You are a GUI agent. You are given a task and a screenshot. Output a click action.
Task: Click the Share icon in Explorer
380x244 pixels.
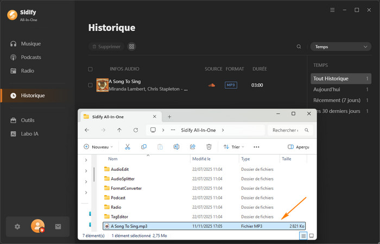pos(193,147)
